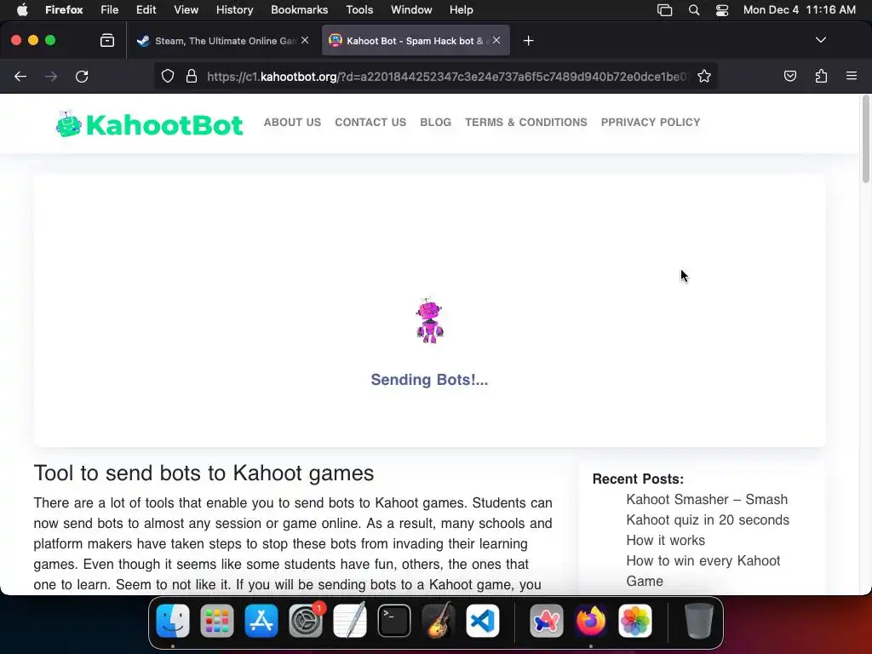Go back one page
Screen dimensions: 872x654
point(20,76)
